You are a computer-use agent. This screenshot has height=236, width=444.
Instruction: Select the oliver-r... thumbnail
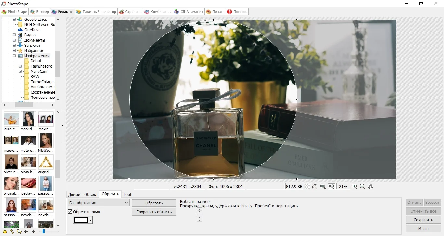11,162
